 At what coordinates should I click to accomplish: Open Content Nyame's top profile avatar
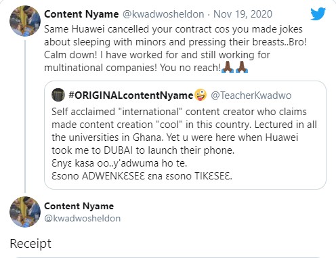pyautogui.click(x=25, y=21)
